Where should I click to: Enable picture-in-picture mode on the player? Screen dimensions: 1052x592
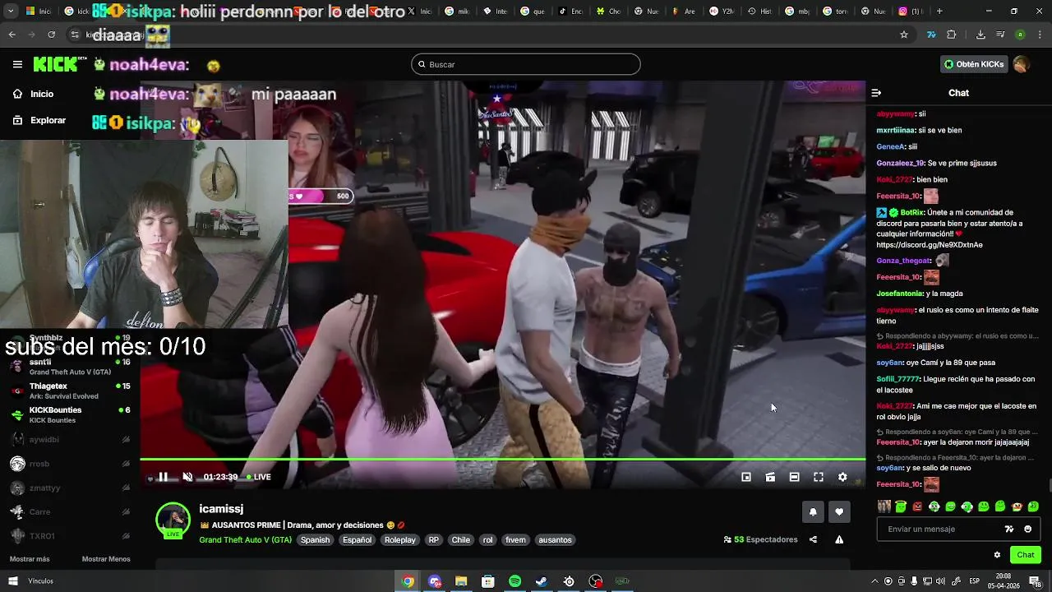[x=746, y=477]
